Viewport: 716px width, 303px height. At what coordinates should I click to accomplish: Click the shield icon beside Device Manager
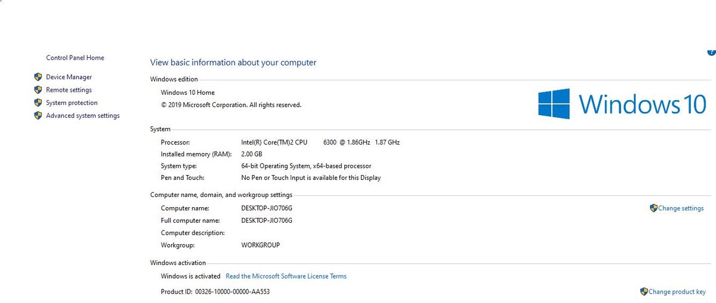(38, 77)
